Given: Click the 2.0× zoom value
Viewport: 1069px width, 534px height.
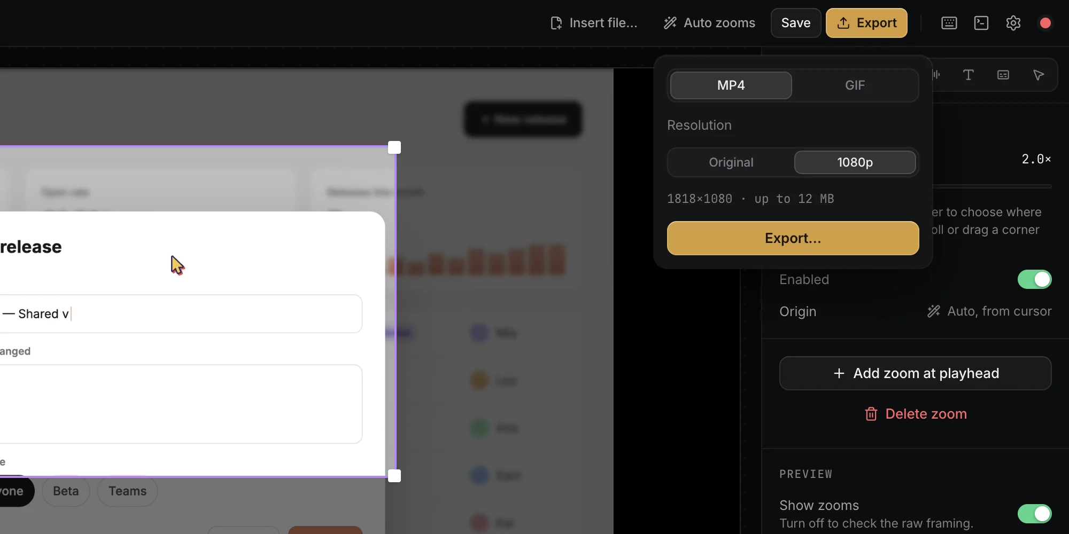Looking at the screenshot, I should [1036, 159].
